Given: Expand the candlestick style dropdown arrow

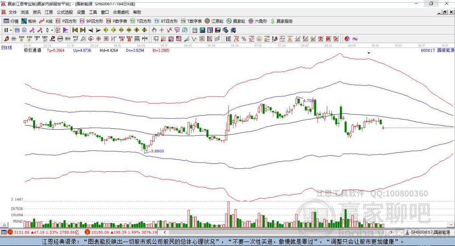Looking at the screenshot, I should tap(52, 30).
